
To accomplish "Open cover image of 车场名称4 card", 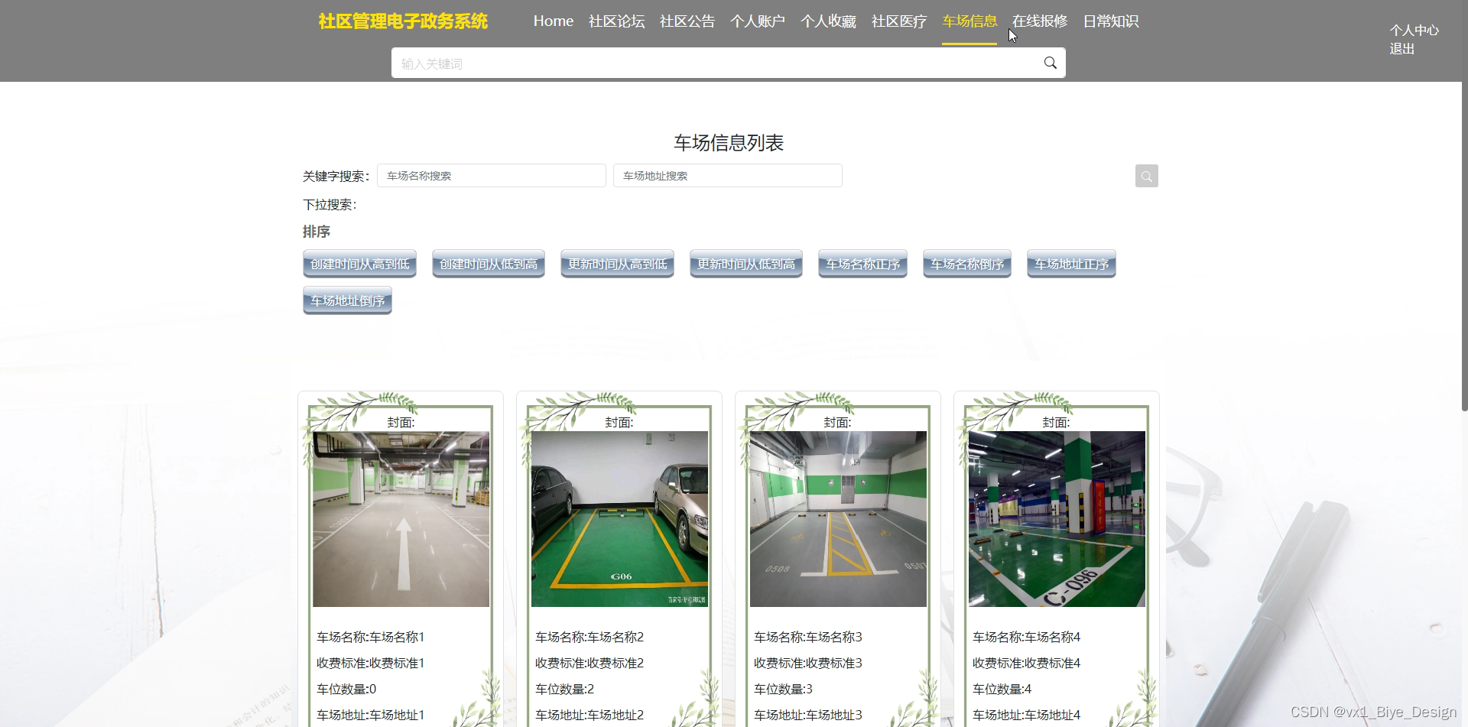I will point(1057,519).
